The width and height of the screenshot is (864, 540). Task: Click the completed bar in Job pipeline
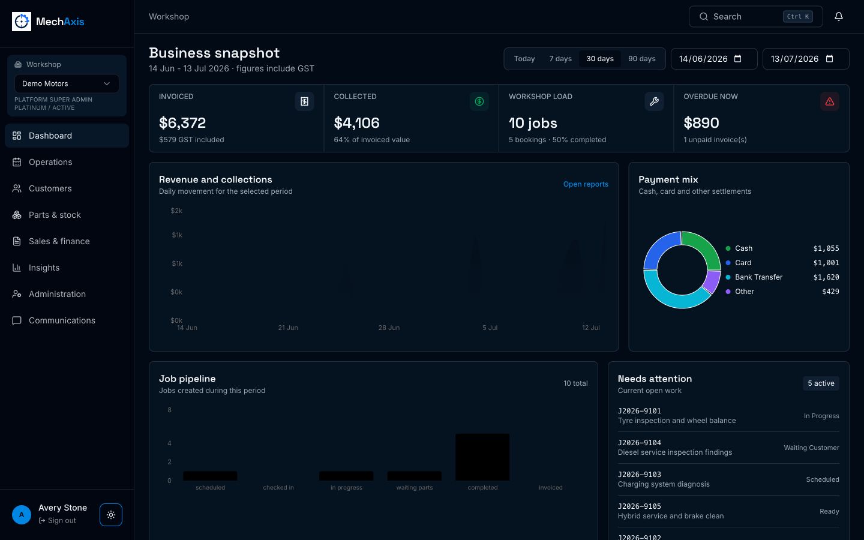pos(482,457)
